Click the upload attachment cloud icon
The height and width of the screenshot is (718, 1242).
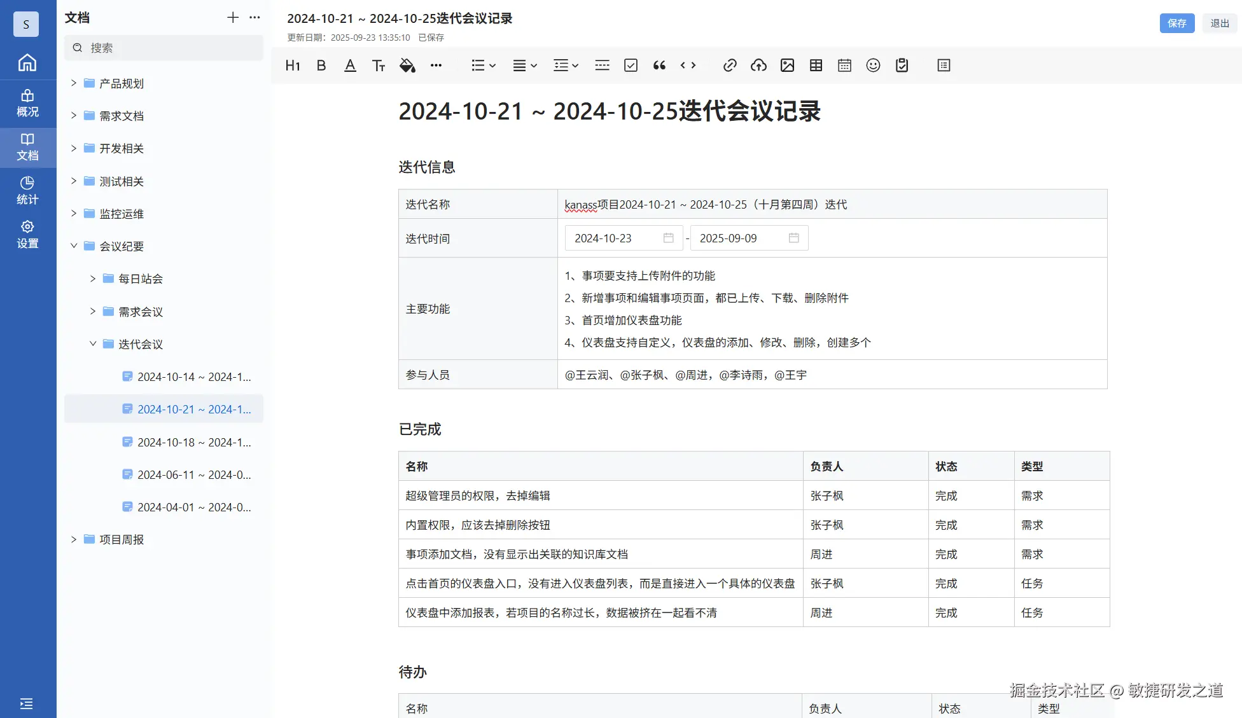pos(758,66)
